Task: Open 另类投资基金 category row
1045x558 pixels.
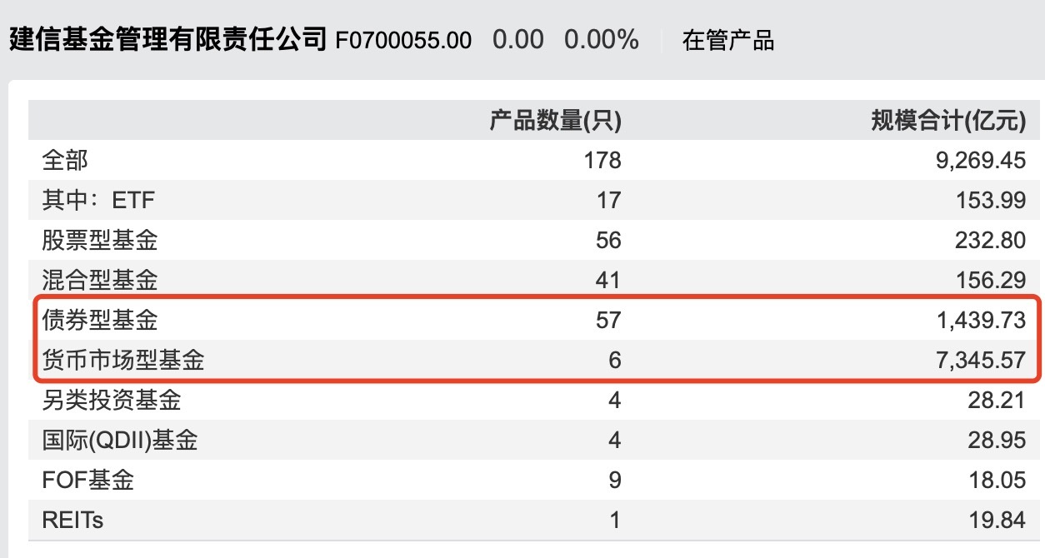Action: pos(533,400)
